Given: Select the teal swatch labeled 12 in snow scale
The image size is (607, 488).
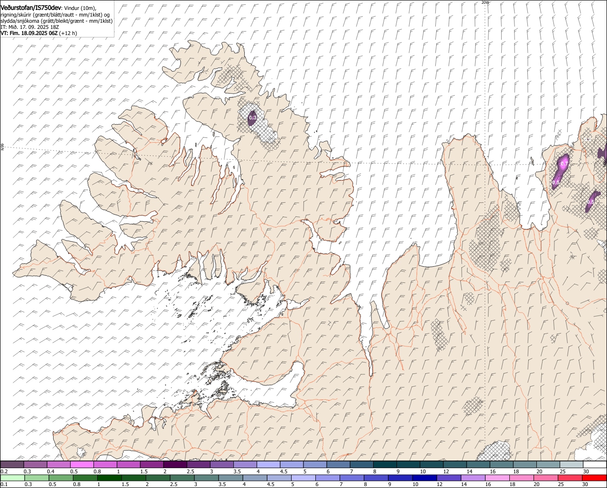Looking at the screenshot, I should pyautogui.click(x=455, y=465).
